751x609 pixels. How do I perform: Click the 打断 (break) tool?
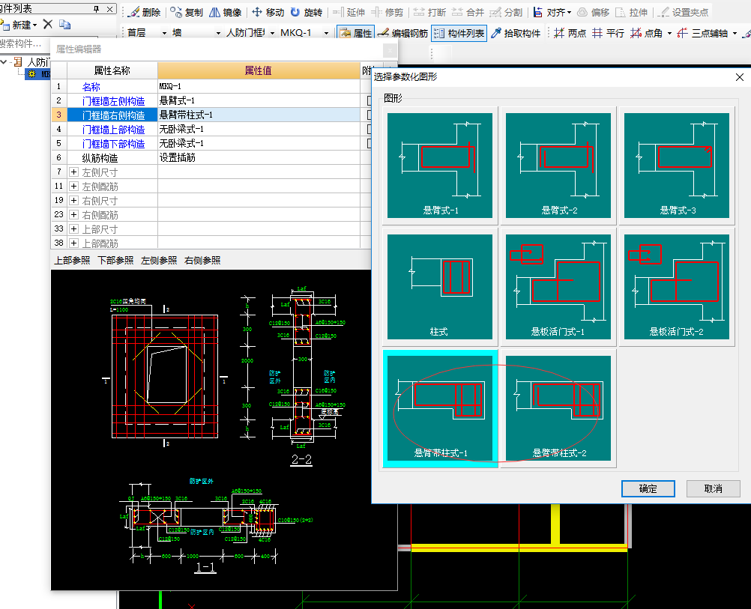pyautogui.click(x=429, y=13)
